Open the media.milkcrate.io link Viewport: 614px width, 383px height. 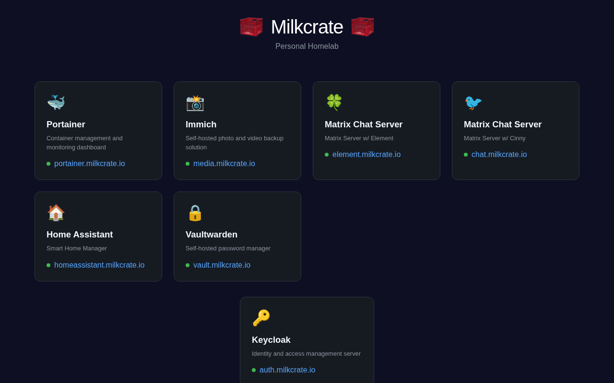[x=224, y=164]
